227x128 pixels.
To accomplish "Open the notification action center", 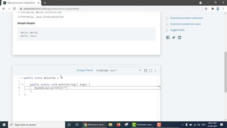I will coord(221,125).
